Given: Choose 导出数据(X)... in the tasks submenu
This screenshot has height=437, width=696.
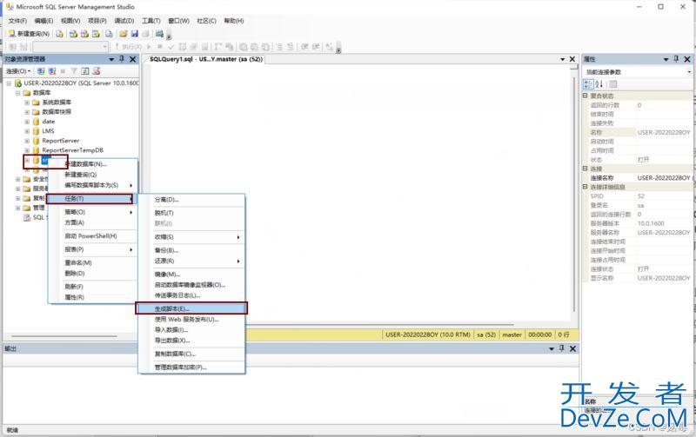Looking at the screenshot, I should [191, 341].
